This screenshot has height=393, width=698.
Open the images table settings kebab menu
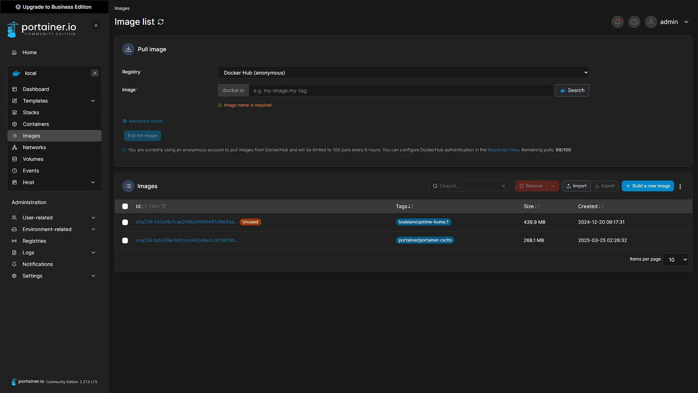680,186
